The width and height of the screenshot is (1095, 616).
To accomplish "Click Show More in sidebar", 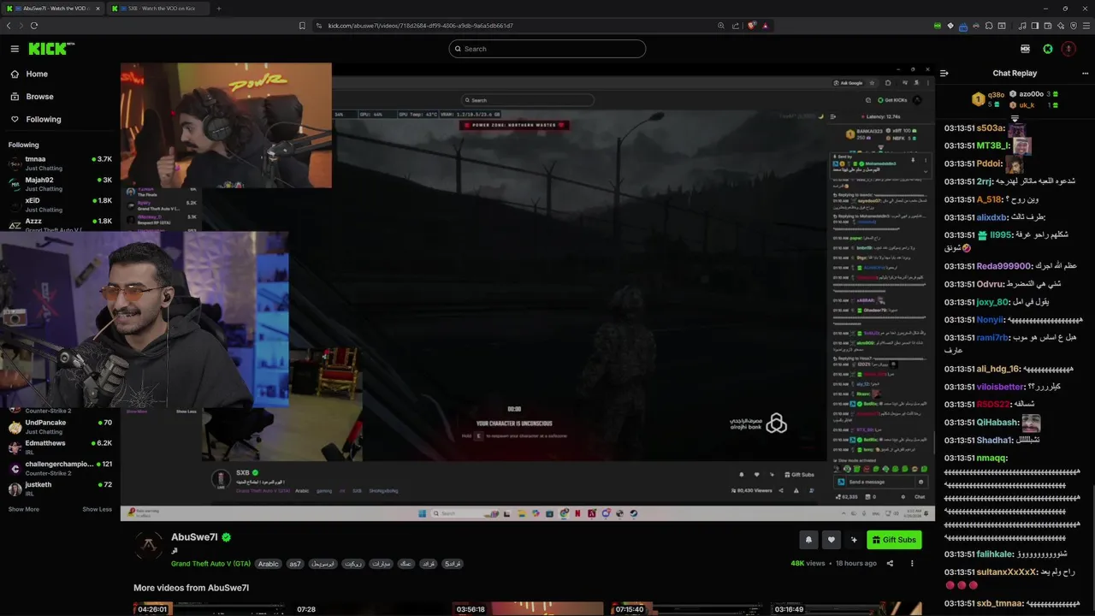I will tap(24, 509).
